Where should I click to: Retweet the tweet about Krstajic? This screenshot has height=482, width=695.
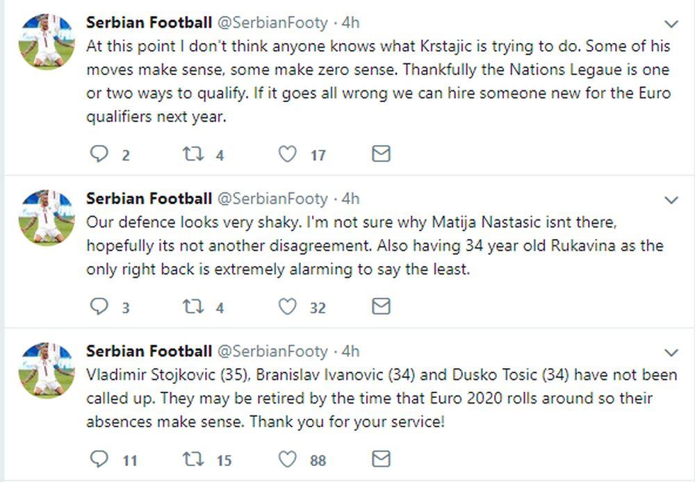(193, 154)
